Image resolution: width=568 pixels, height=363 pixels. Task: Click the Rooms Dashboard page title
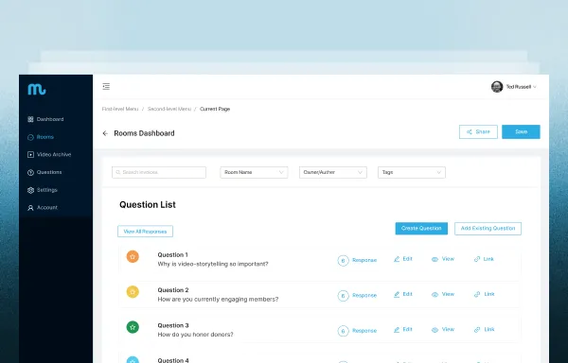(x=144, y=133)
